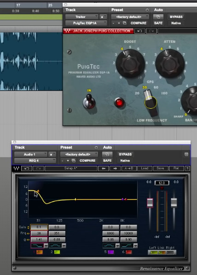This screenshot has width=197, height=275.
Task: Click the PuigTec ATTEN knob
Action: click(170, 64)
